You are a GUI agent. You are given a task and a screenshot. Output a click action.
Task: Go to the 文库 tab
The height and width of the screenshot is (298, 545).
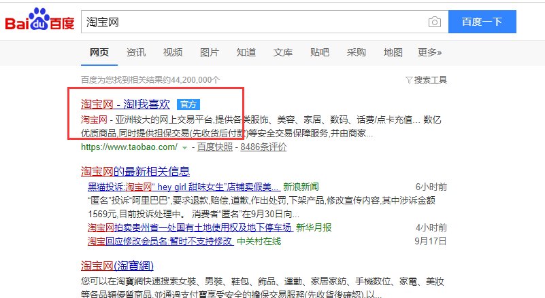(x=283, y=52)
